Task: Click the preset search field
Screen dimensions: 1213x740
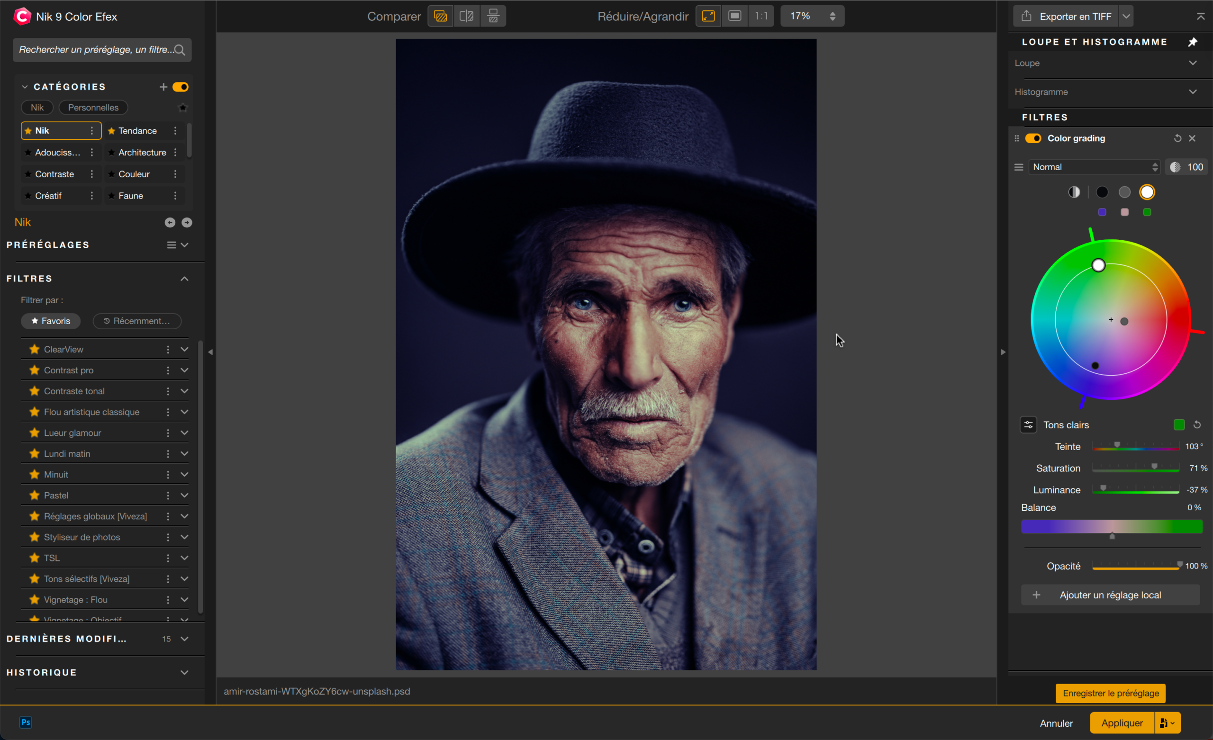Action: (102, 50)
